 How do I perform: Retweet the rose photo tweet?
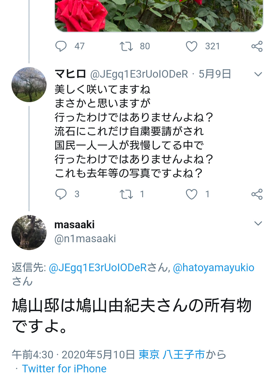pos(126,46)
